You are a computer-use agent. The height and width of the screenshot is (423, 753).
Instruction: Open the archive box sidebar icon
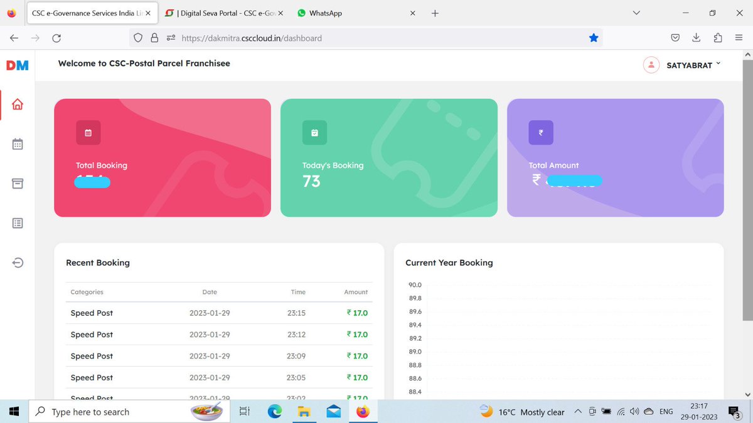[x=18, y=184]
